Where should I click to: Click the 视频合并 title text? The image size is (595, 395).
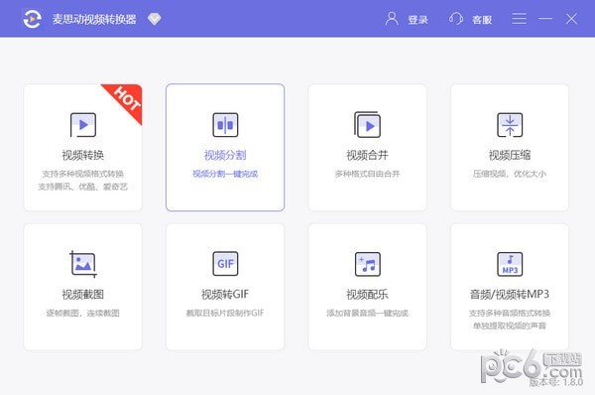pos(367,155)
